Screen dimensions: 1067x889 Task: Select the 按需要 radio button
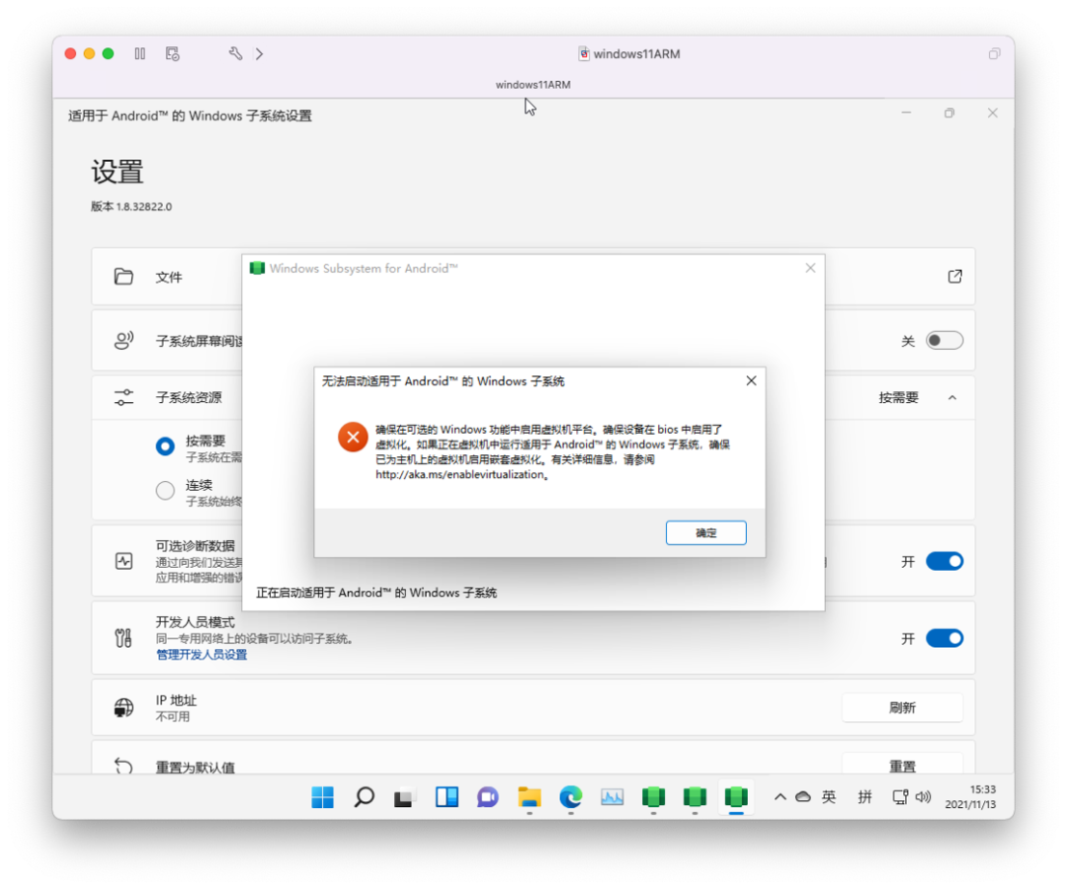click(165, 446)
